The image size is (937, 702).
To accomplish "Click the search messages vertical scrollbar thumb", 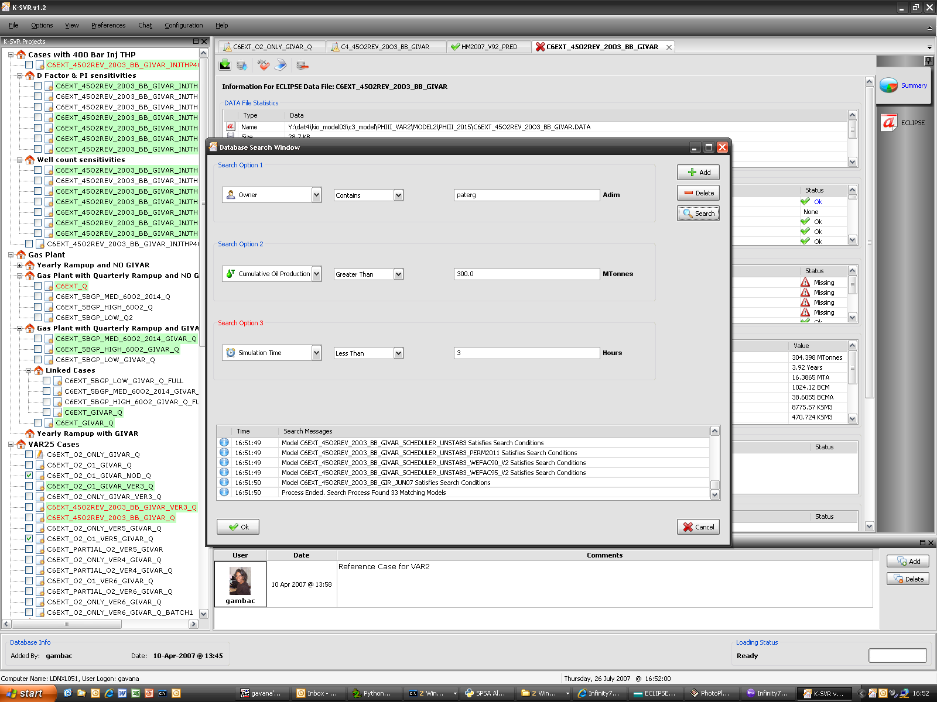I will (x=714, y=484).
